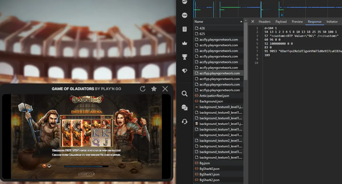Switch to the Headers tab

pos(265,22)
